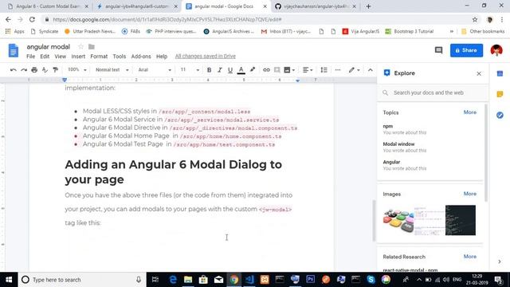Collapse the menus with the up arrow

click(x=370, y=70)
